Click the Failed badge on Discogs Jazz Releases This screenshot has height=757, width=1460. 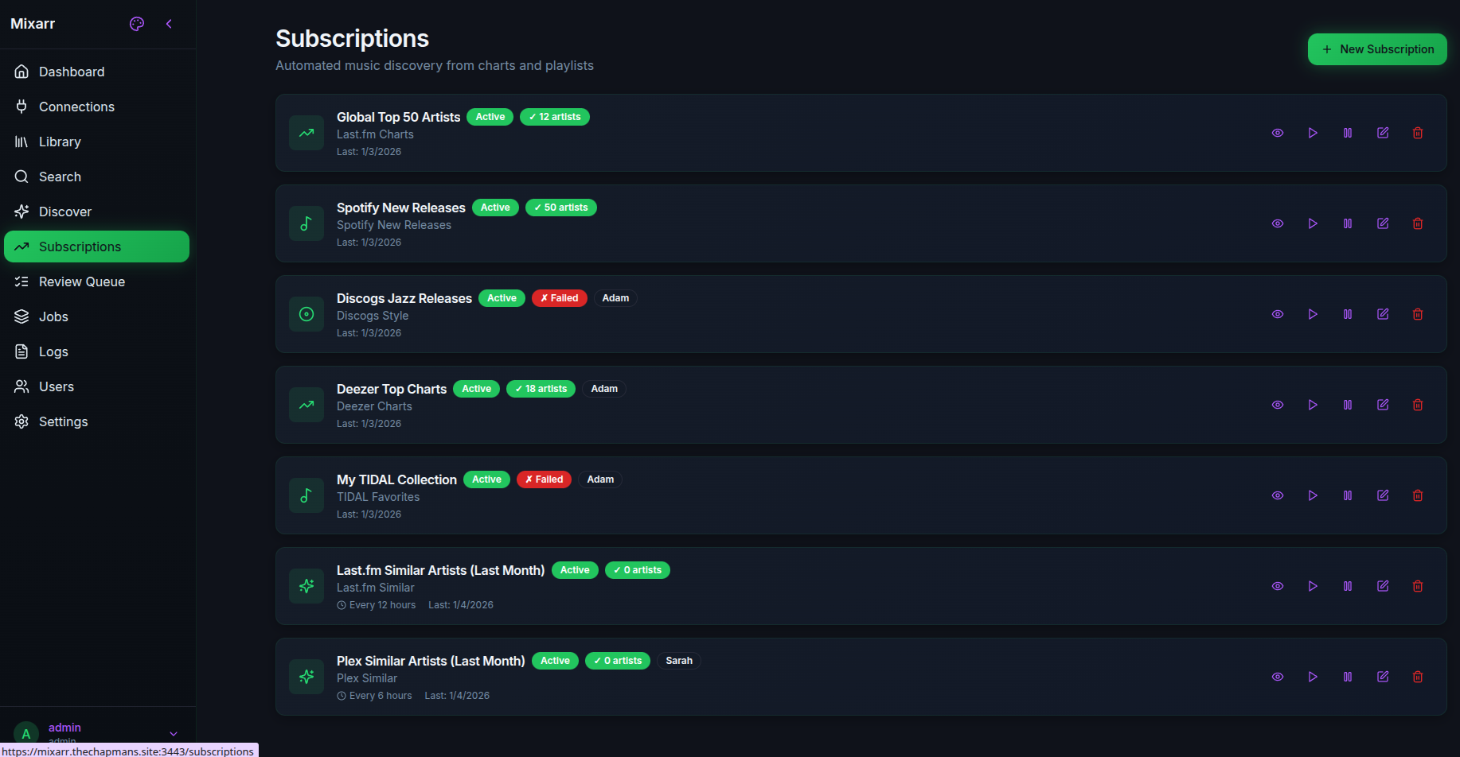click(560, 297)
